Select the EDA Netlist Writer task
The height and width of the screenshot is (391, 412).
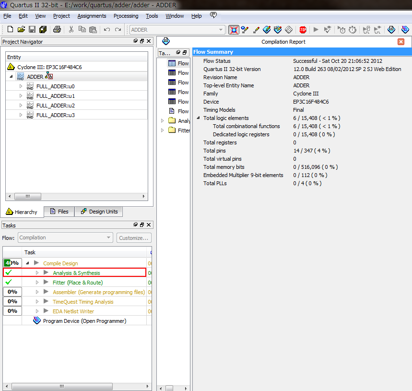coord(73,311)
